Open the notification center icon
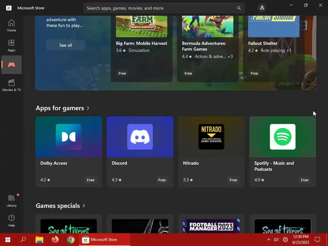 317,240
